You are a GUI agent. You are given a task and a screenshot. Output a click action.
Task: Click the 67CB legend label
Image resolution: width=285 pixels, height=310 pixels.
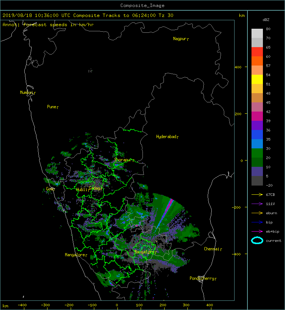click(x=270, y=195)
